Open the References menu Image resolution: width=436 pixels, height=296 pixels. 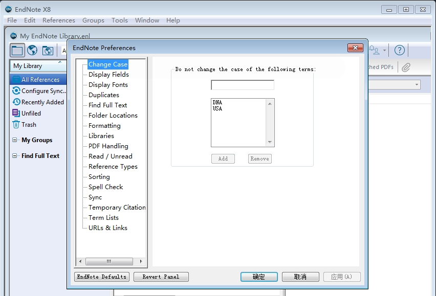click(59, 20)
